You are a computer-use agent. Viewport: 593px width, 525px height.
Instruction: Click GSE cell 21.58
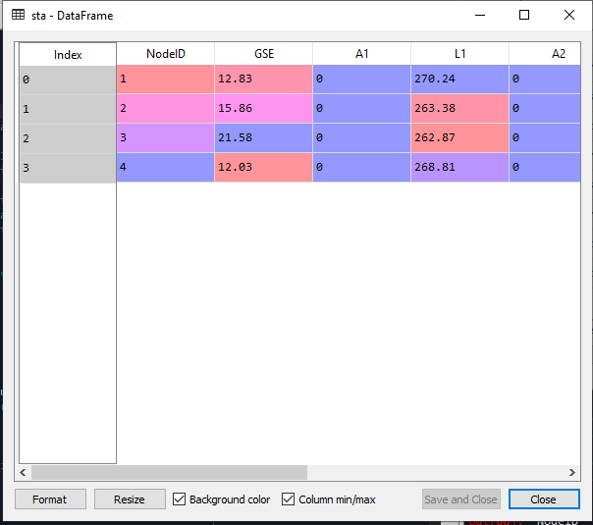(263, 137)
